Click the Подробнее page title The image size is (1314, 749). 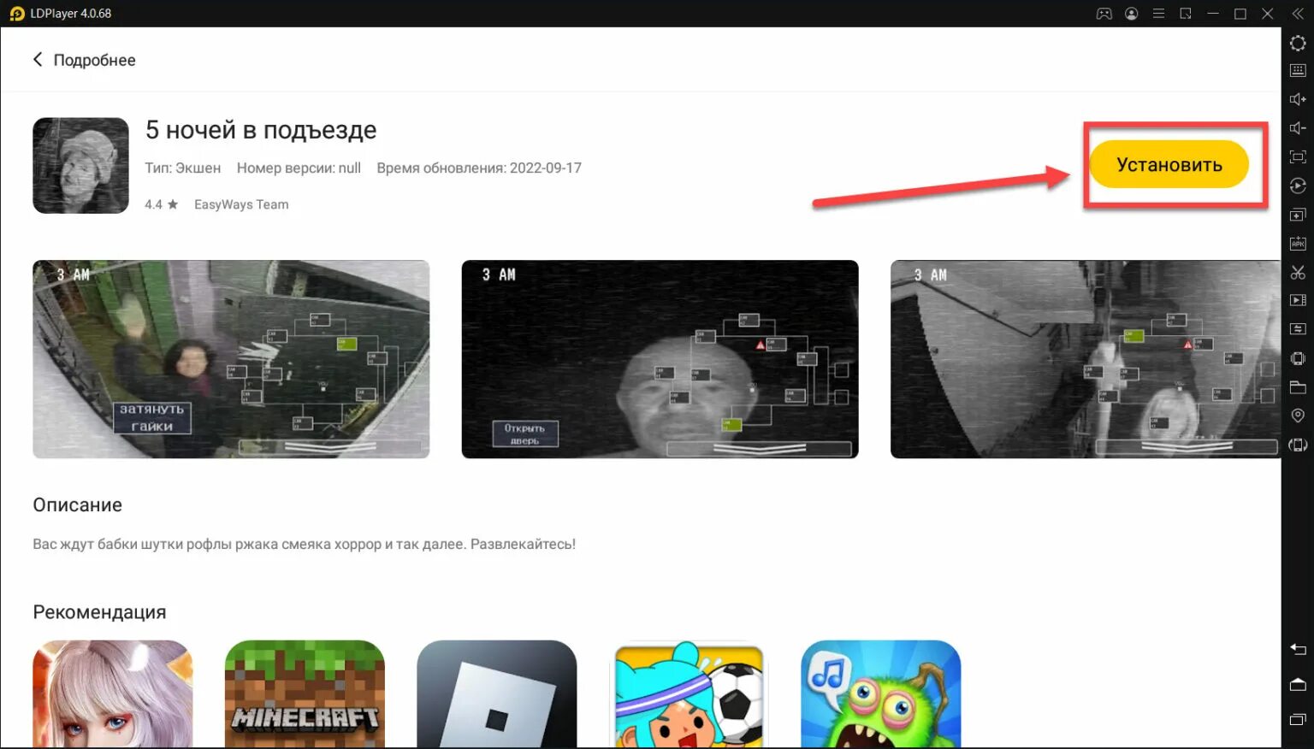click(x=94, y=60)
